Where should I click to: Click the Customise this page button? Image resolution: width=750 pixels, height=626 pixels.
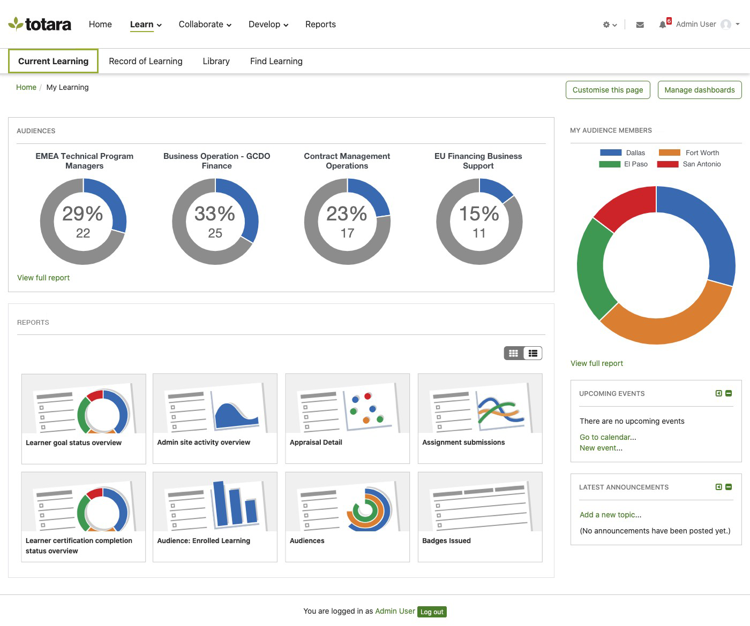(x=607, y=90)
